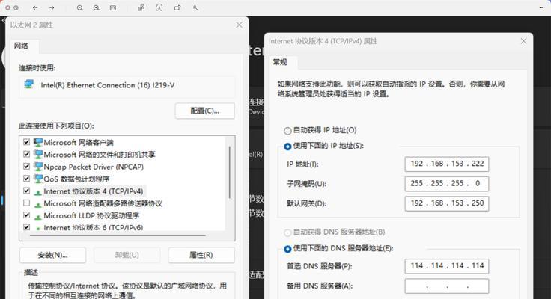Click the copy image icon in the toolbar

coord(141,7)
